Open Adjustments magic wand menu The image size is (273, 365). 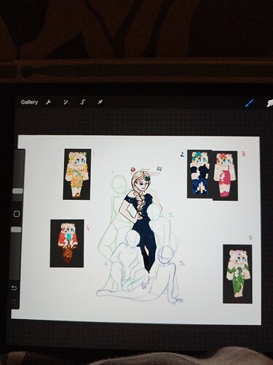[66, 102]
